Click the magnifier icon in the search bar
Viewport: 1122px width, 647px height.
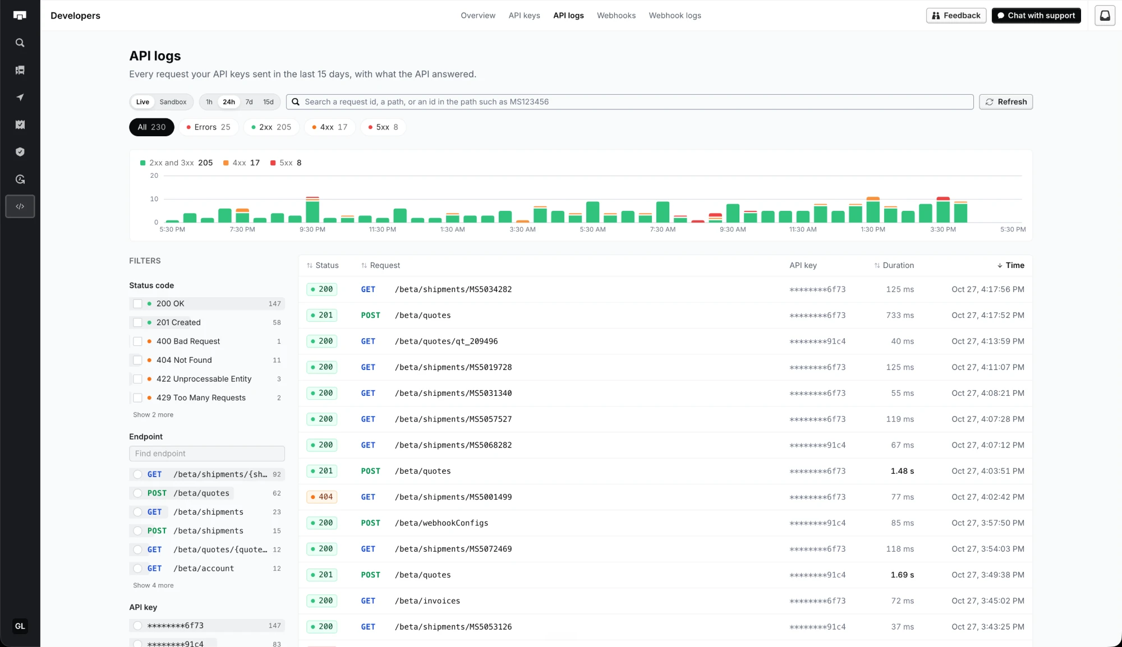pos(296,102)
